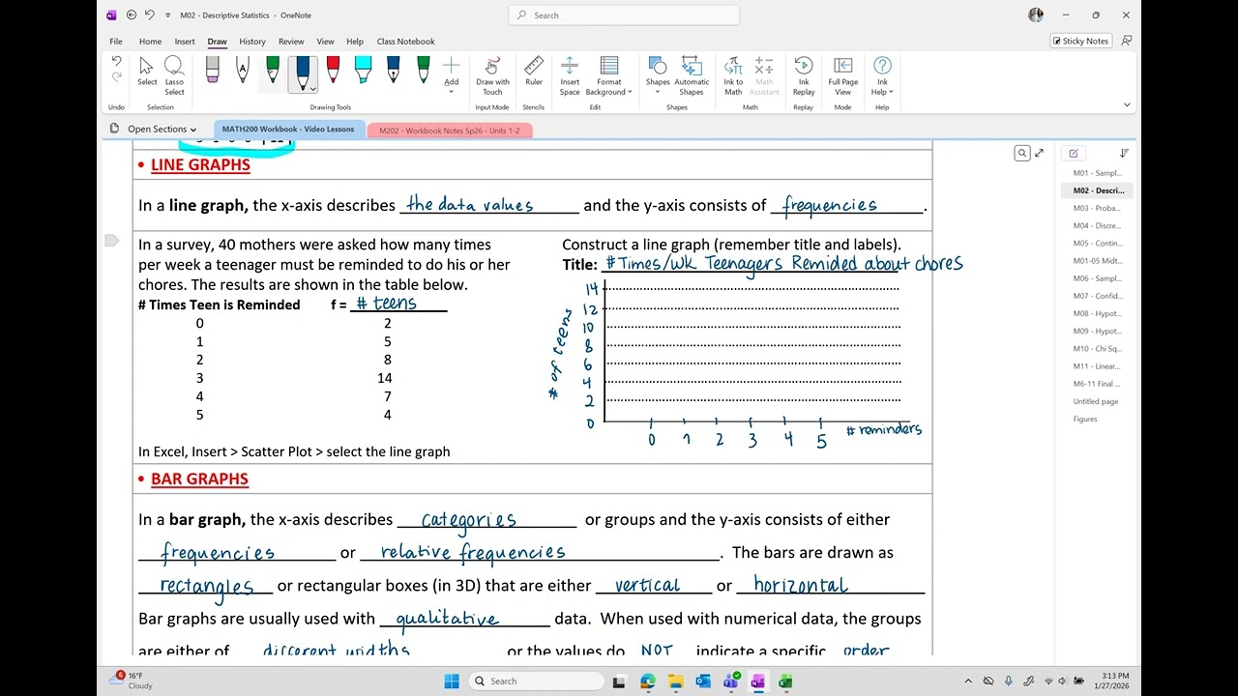1238x696 pixels.
Task: Toggle the Ruler stencil
Action: point(534,72)
